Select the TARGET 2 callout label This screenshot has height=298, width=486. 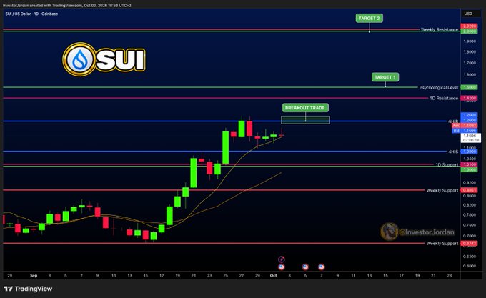point(370,19)
